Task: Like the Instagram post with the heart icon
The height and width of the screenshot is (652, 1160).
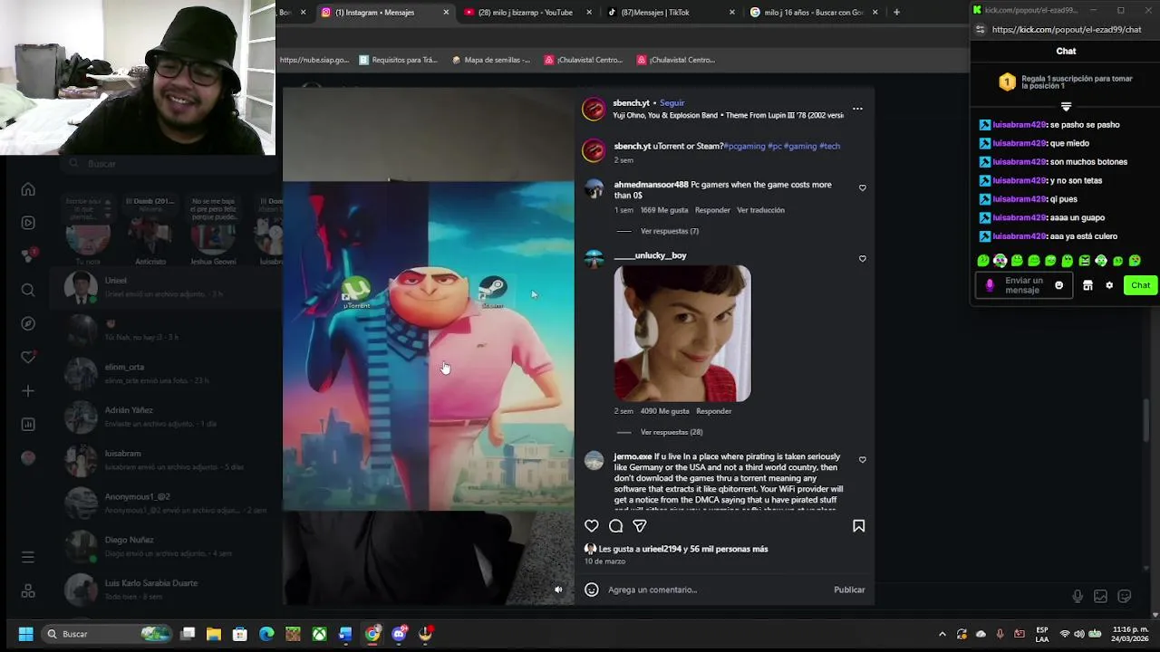Action: [x=591, y=526]
